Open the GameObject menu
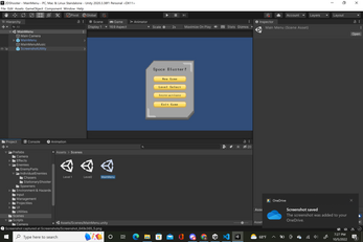 (x=34, y=8)
